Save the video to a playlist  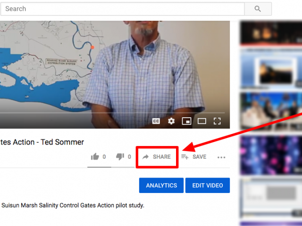tap(194, 157)
